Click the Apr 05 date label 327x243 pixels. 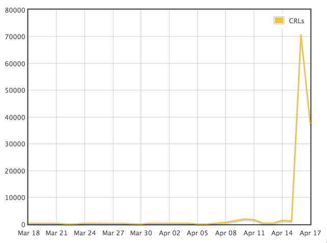tap(197, 233)
